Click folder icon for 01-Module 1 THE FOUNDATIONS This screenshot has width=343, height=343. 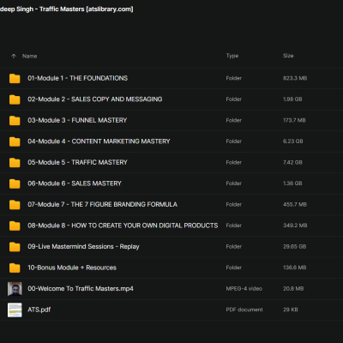point(15,78)
